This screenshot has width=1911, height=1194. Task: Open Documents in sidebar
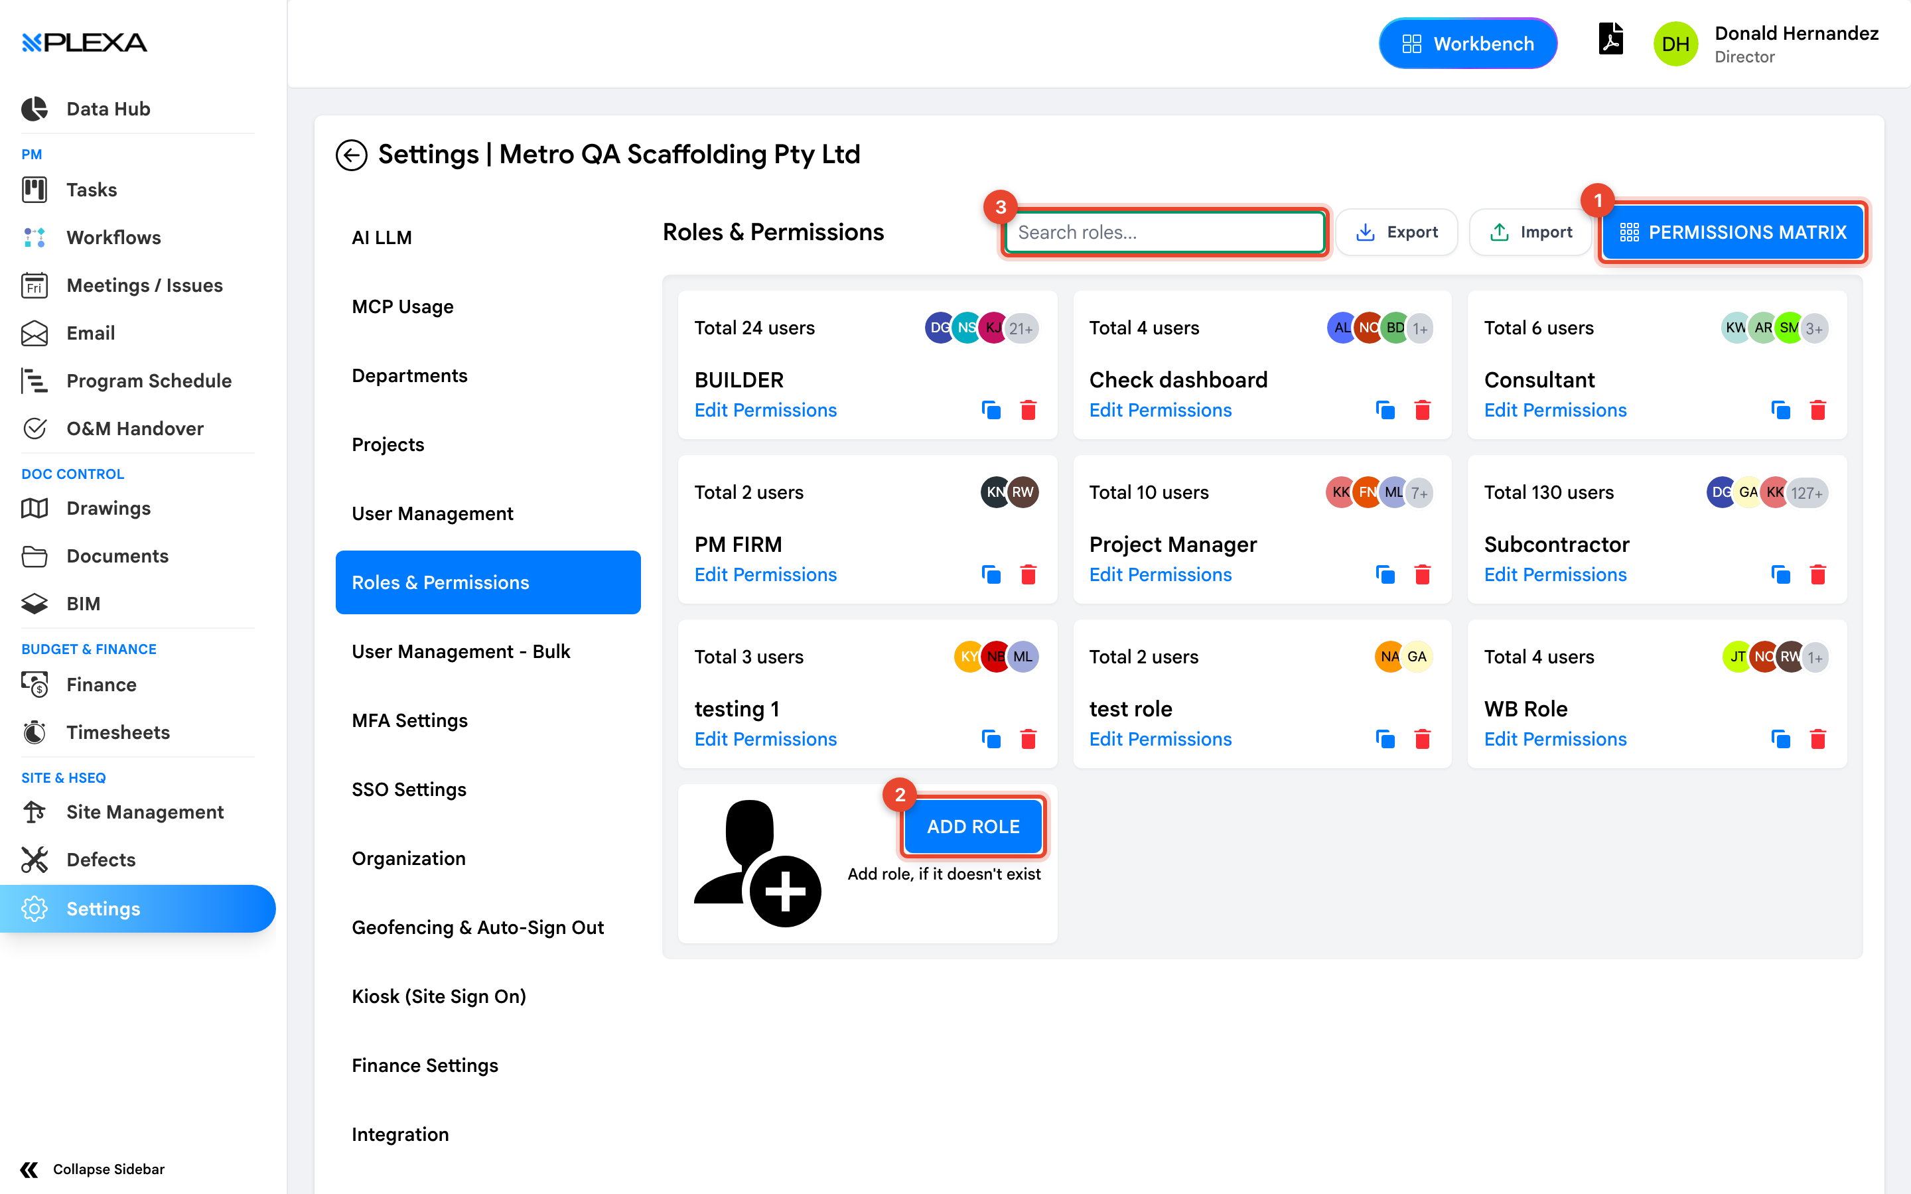pos(117,556)
